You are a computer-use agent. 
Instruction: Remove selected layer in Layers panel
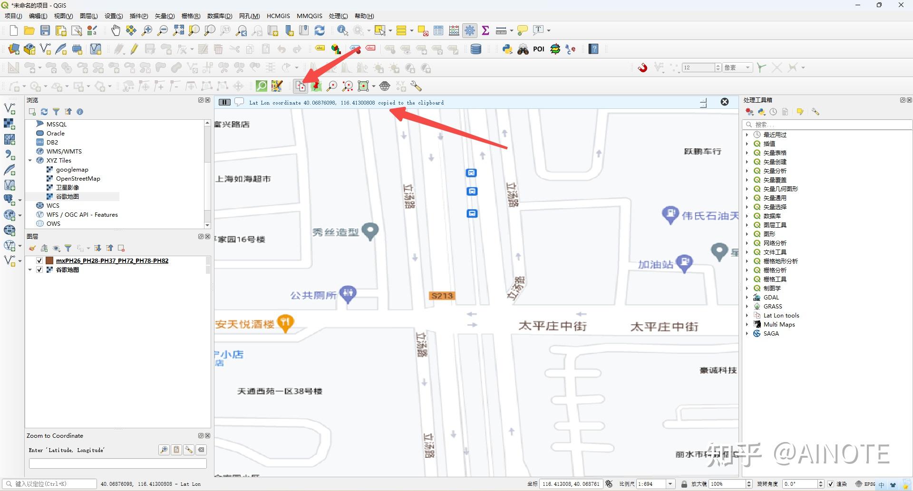click(121, 248)
